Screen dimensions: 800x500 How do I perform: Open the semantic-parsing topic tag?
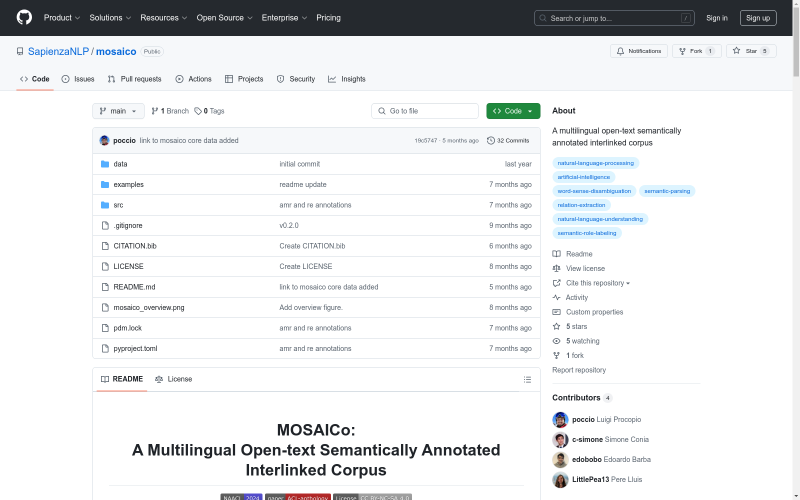[x=667, y=191]
